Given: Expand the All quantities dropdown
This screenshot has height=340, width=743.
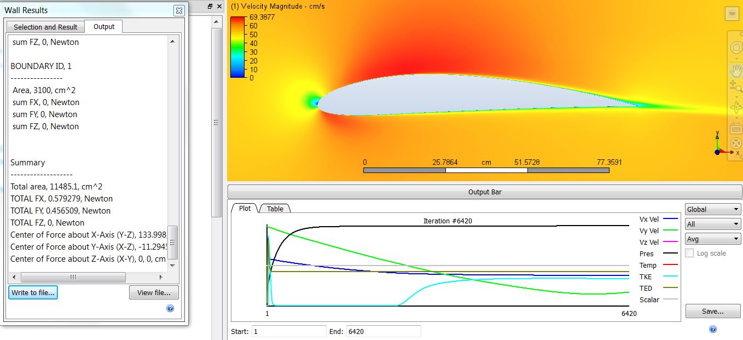Looking at the screenshot, I should [x=712, y=223].
